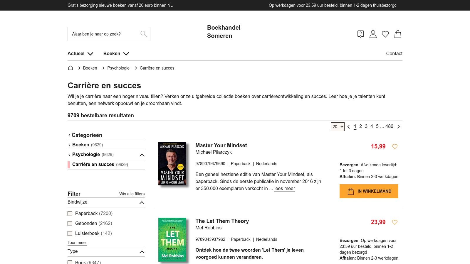
Task: Tick the Luisterboek filter checkbox
Action: click(70, 233)
